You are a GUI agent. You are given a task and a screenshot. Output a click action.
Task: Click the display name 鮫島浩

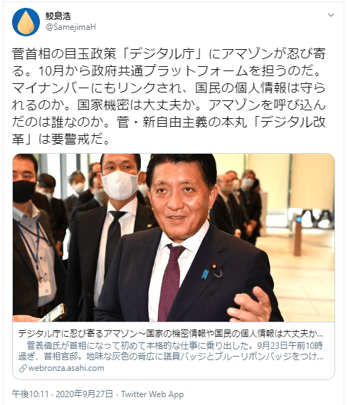(58, 16)
